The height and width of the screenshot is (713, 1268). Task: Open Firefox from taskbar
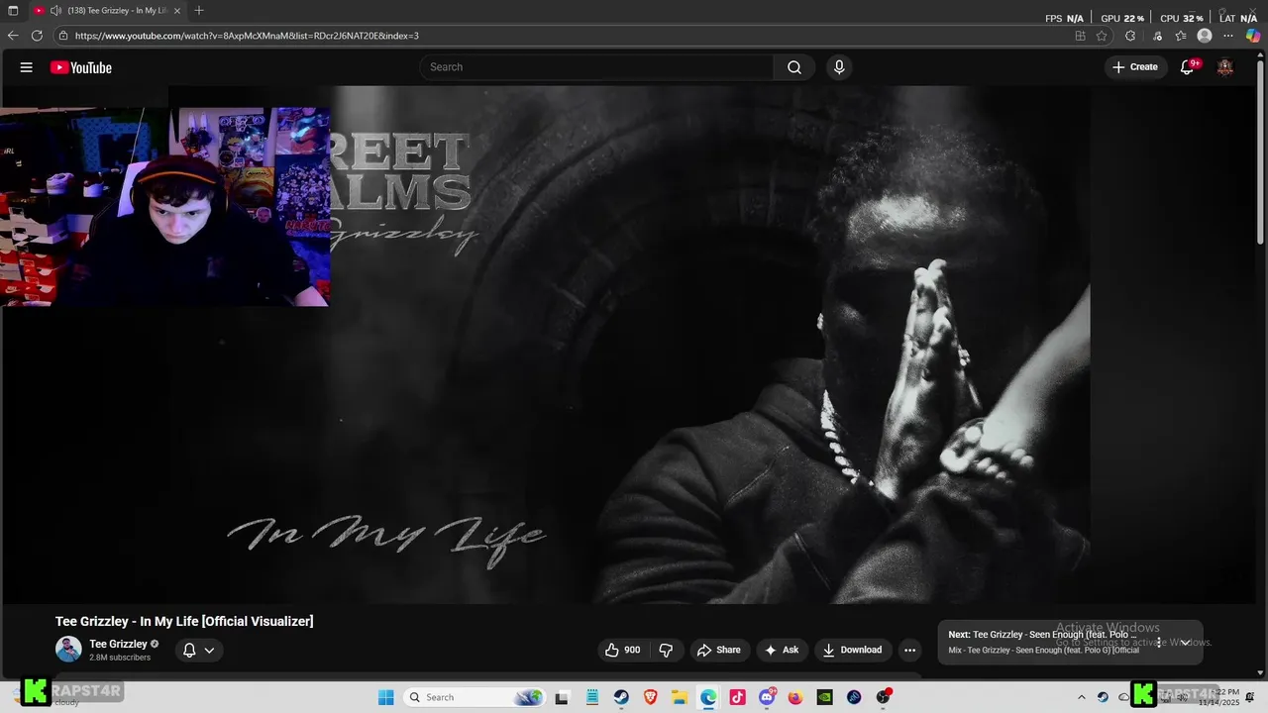[x=795, y=697]
